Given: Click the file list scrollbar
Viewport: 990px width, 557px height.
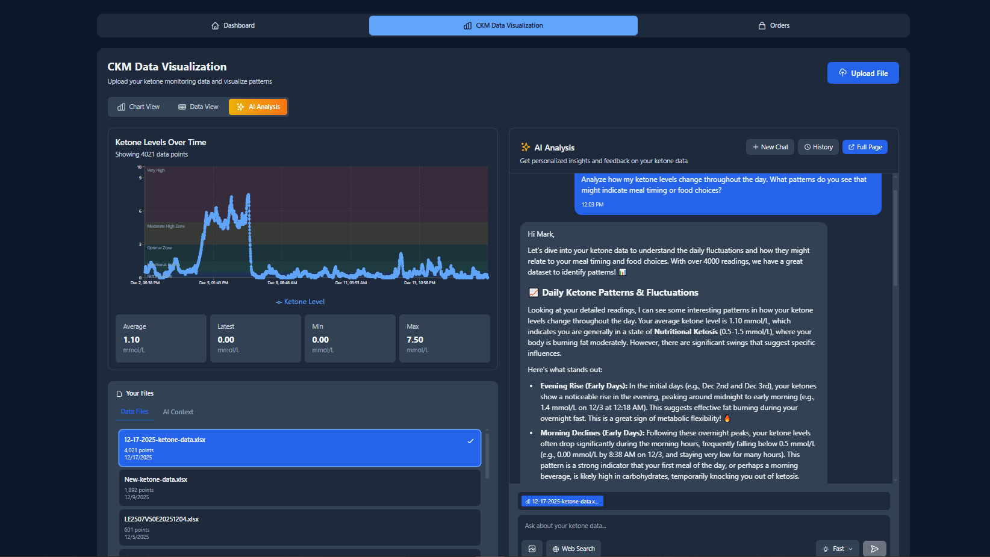Looking at the screenshot, I should [487, 455].
